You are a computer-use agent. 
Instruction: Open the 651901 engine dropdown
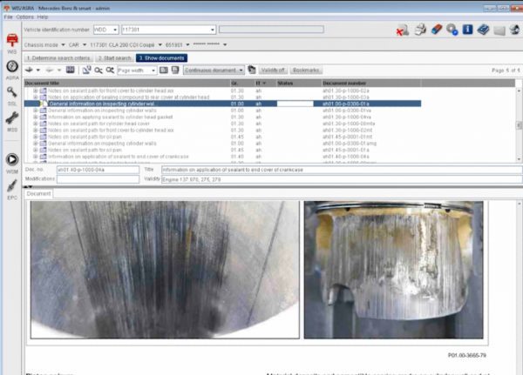pos(187,44)
